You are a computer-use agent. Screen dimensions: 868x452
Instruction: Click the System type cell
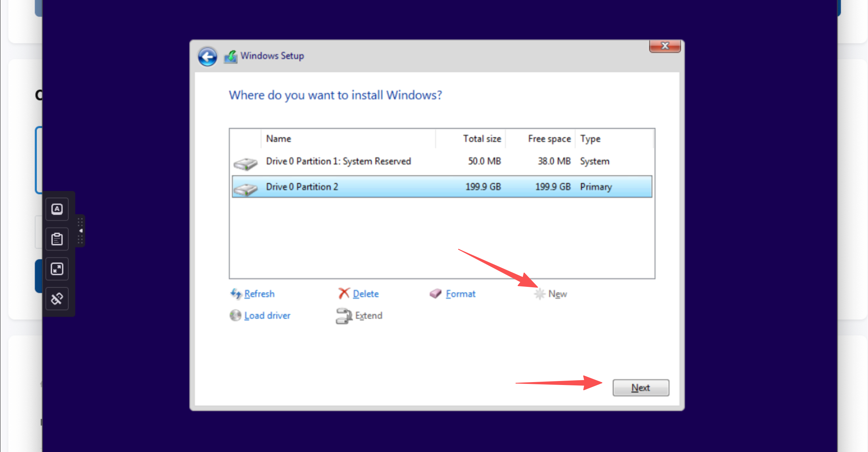click(595, 161)
